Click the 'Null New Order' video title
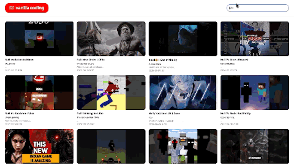The width and height of the screenshot is (294, 165). (91, 60)
